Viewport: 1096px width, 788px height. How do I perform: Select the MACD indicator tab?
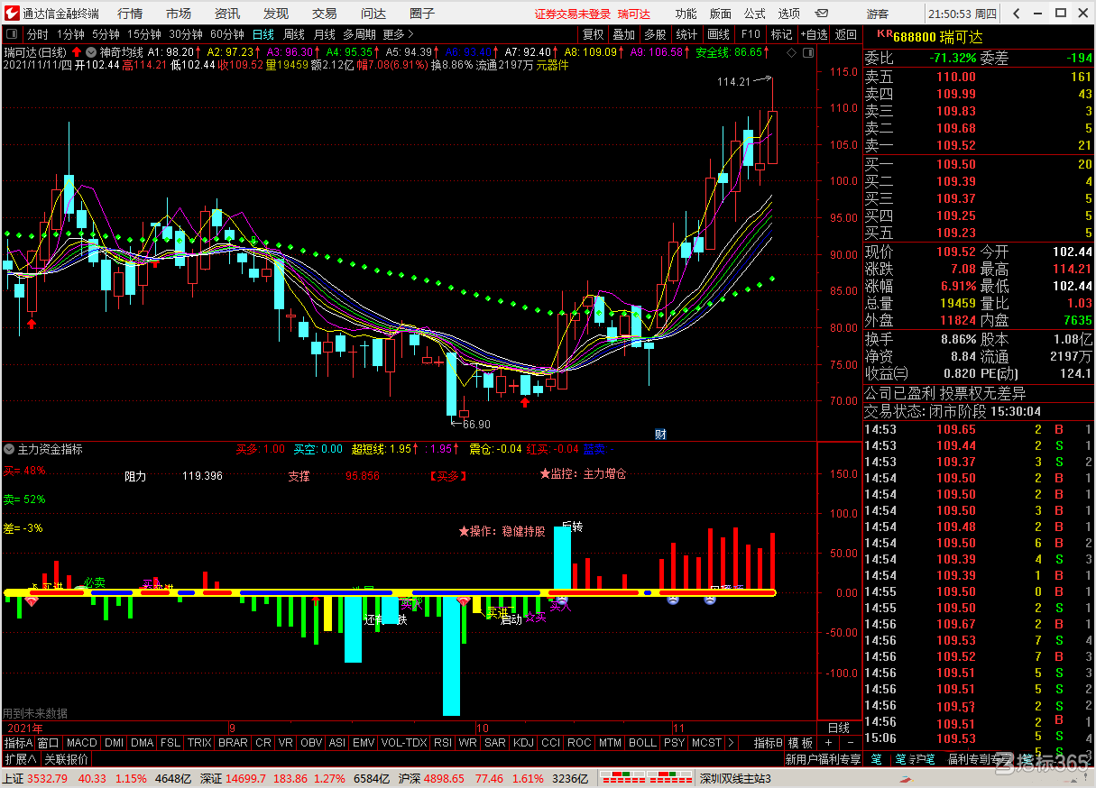point(81,743)
